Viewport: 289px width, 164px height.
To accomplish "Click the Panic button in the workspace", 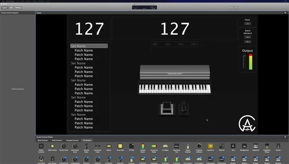I will 248,24.
